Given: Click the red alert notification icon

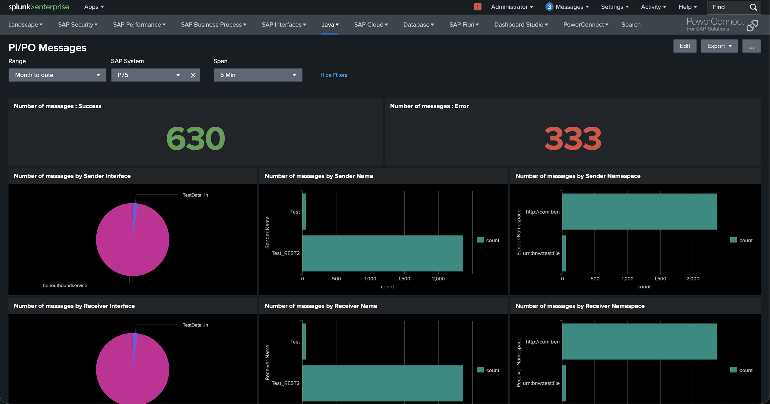Looking at the screenshot, I should tap(477, 7).
